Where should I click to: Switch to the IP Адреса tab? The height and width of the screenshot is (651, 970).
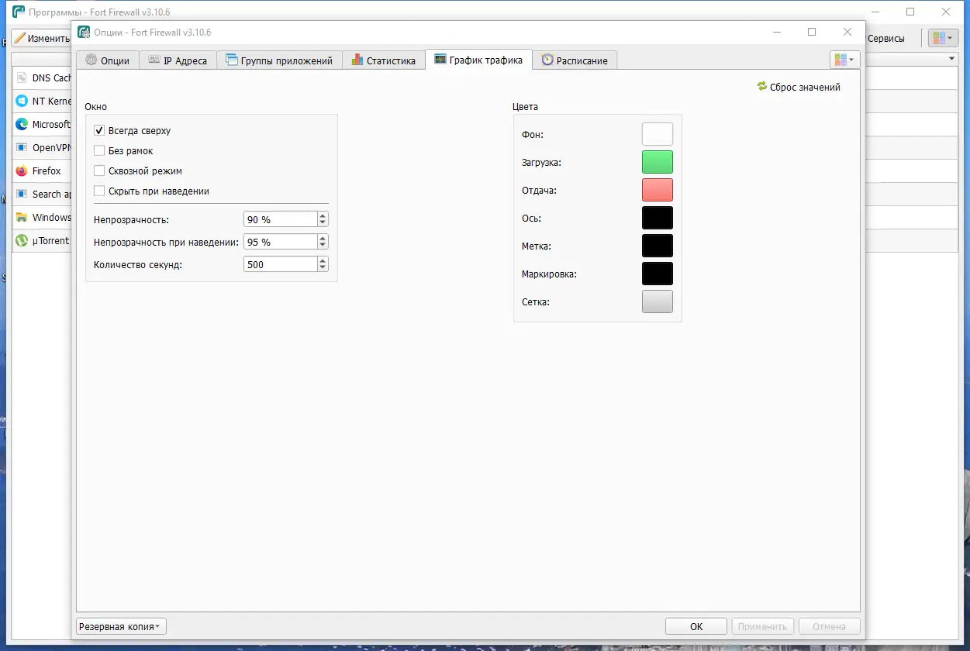178,60
